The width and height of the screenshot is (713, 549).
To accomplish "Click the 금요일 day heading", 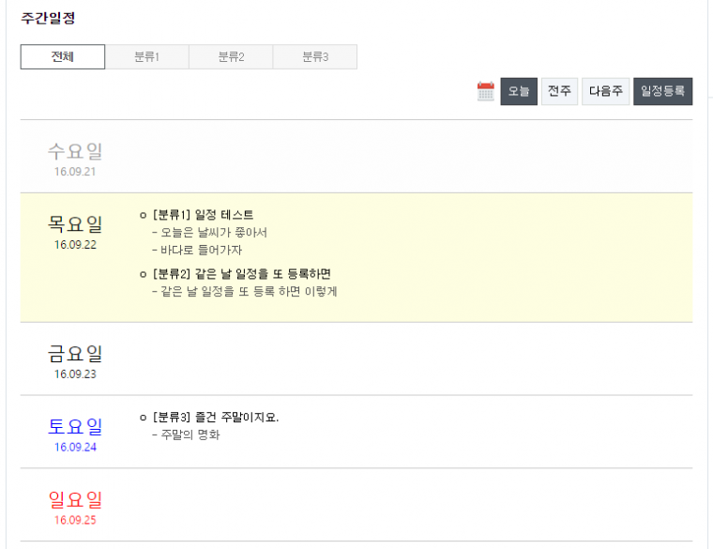I will point(75,354).
